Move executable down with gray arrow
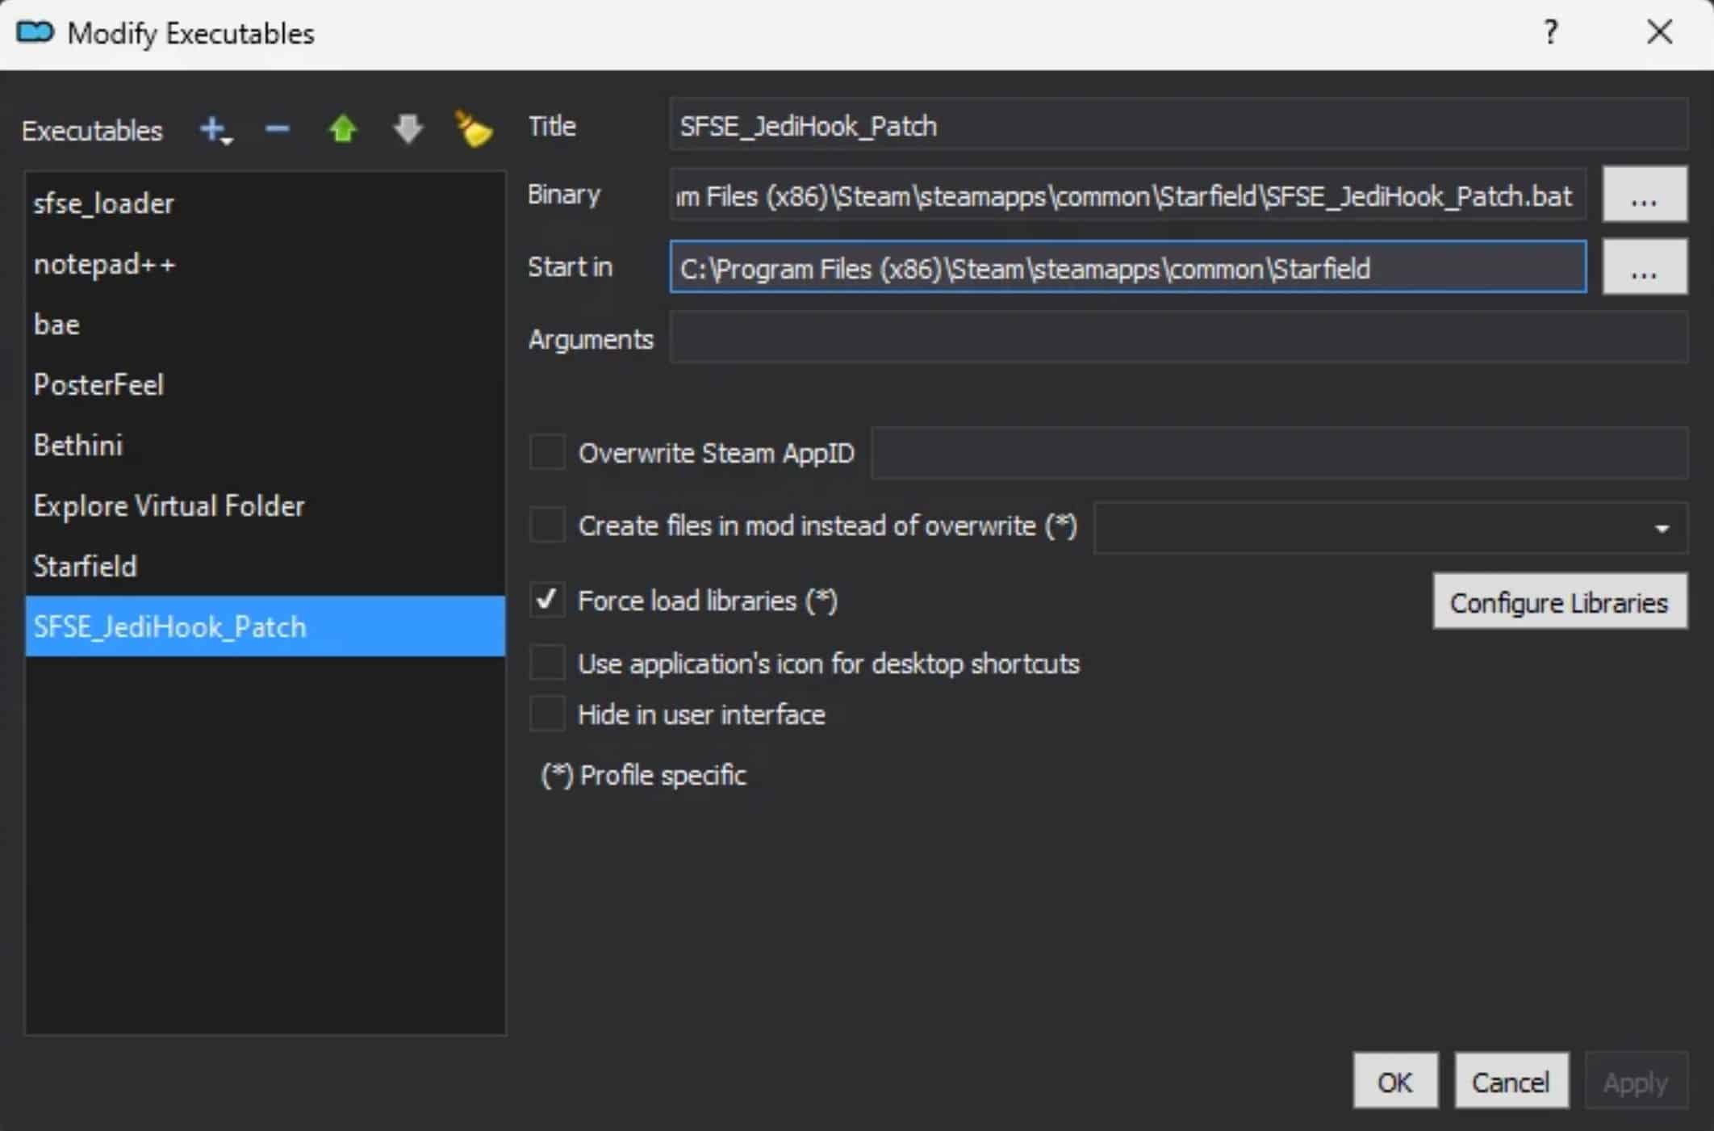The width and height of the screenshot is (1714, 1131). (408, 129)
